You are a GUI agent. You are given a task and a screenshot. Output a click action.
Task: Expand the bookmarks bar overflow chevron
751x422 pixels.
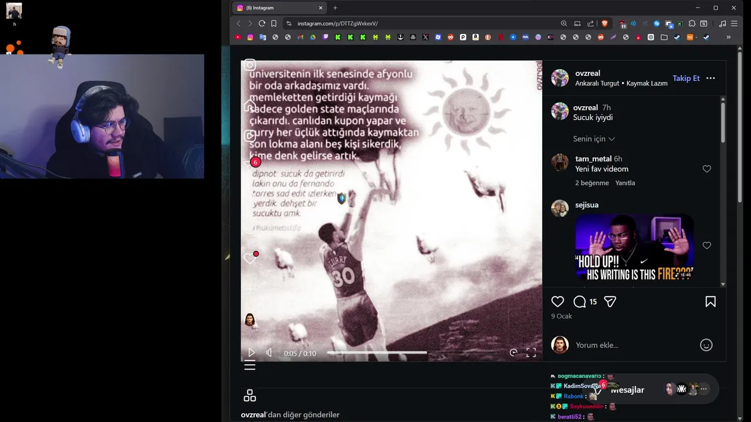coord(728,37)
